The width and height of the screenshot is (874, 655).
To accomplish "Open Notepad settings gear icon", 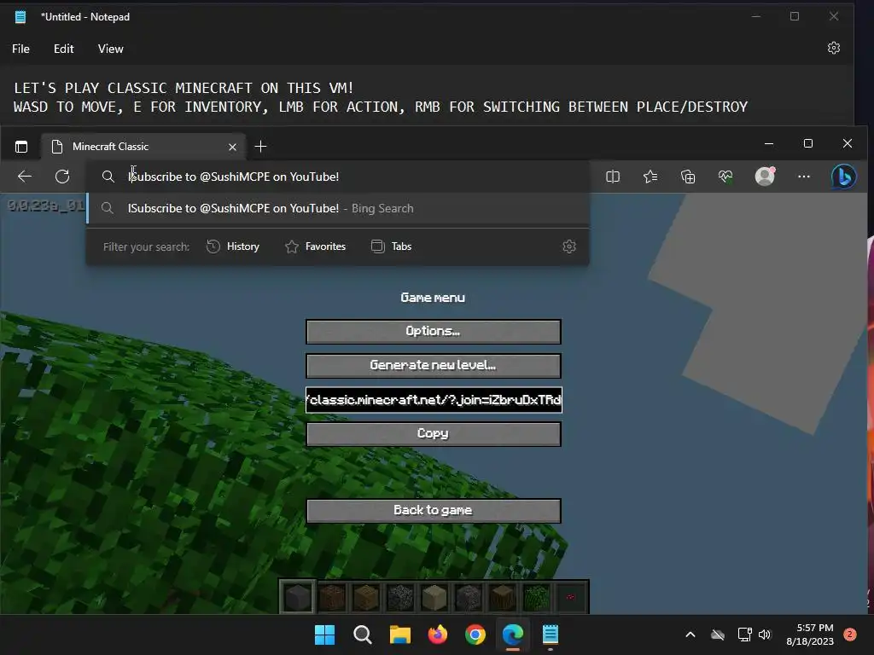I will coord(833,48).
